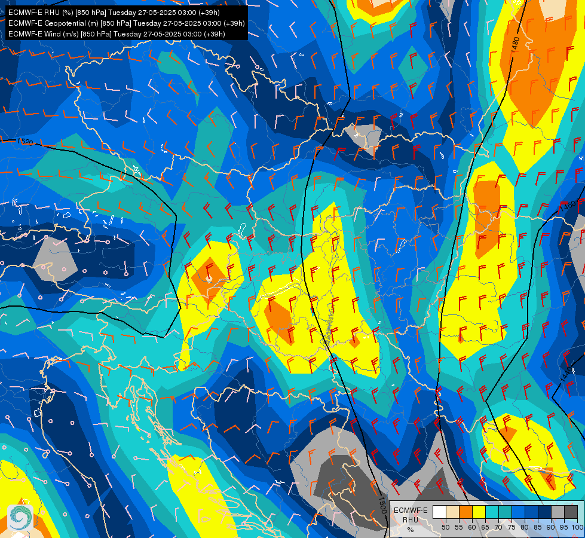Screen dimensions: 585x538
Task: Click the 1500 geopotential contour label
Action: pyautogui.click(x=382, y=505)
